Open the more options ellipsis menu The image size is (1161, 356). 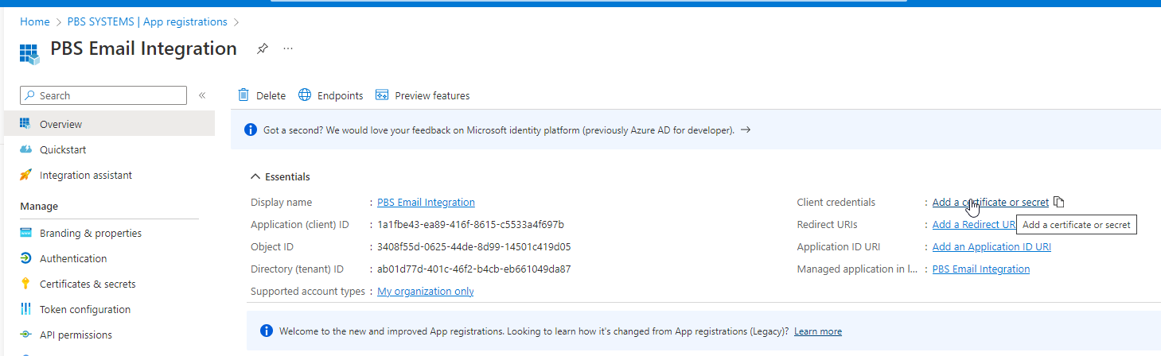point(288,49)
